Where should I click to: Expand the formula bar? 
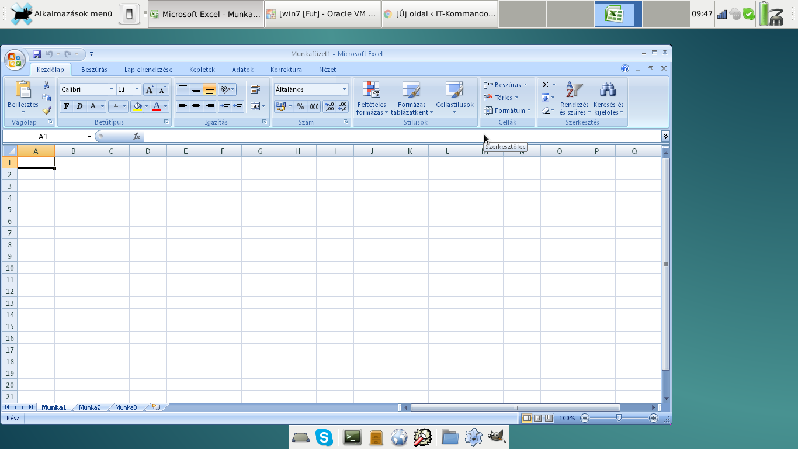point(665,136)
